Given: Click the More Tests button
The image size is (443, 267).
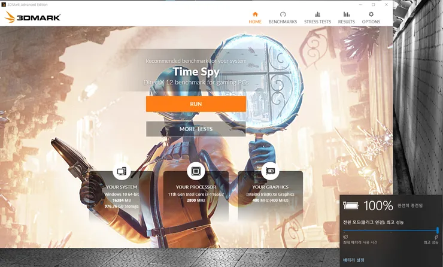Looking at the screenshot, I should (x=196, y=129).
